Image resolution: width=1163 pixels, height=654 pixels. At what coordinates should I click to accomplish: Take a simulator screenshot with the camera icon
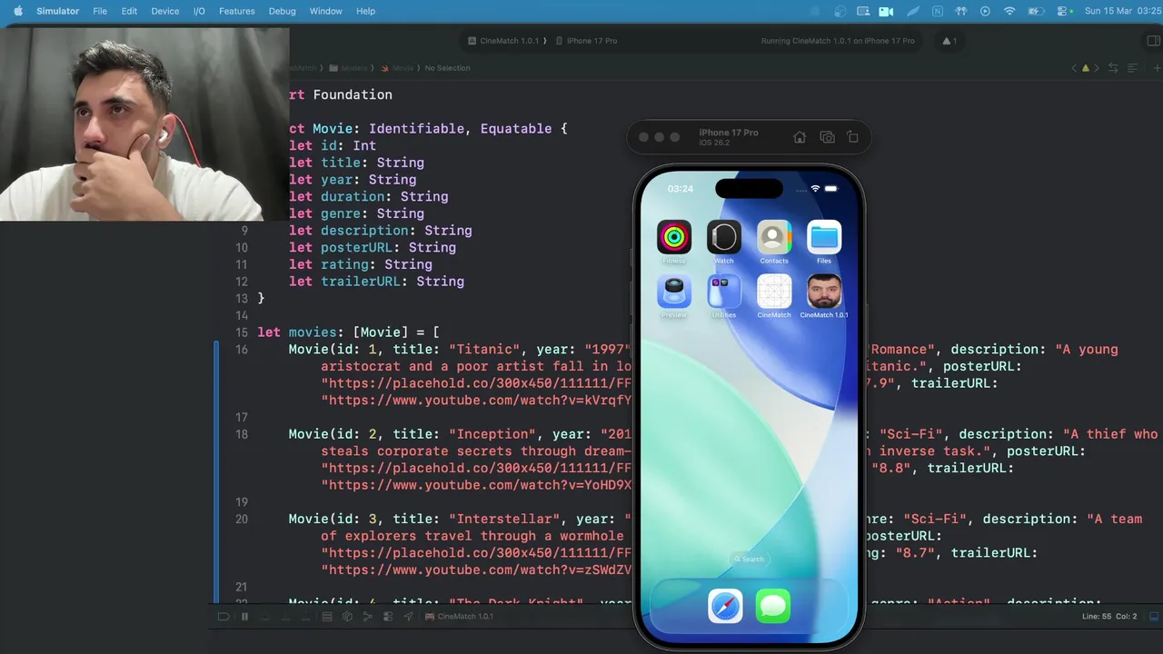[827, 137]
